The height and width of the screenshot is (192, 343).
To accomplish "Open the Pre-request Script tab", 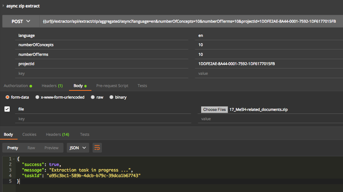I will (112, 86).
